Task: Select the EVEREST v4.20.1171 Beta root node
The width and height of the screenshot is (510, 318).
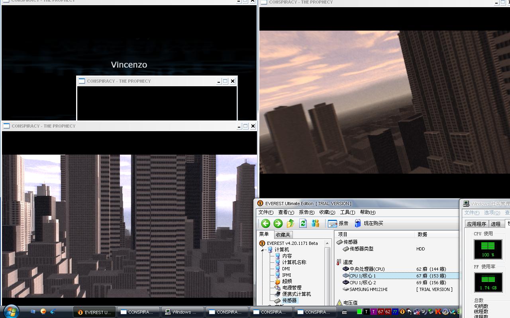Action: point(292,243)
